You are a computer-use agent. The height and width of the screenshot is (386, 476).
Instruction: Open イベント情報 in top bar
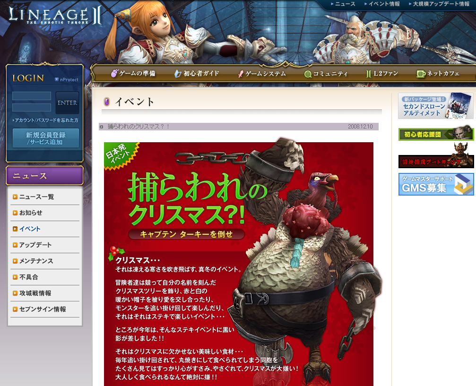[x=384, y=4]
